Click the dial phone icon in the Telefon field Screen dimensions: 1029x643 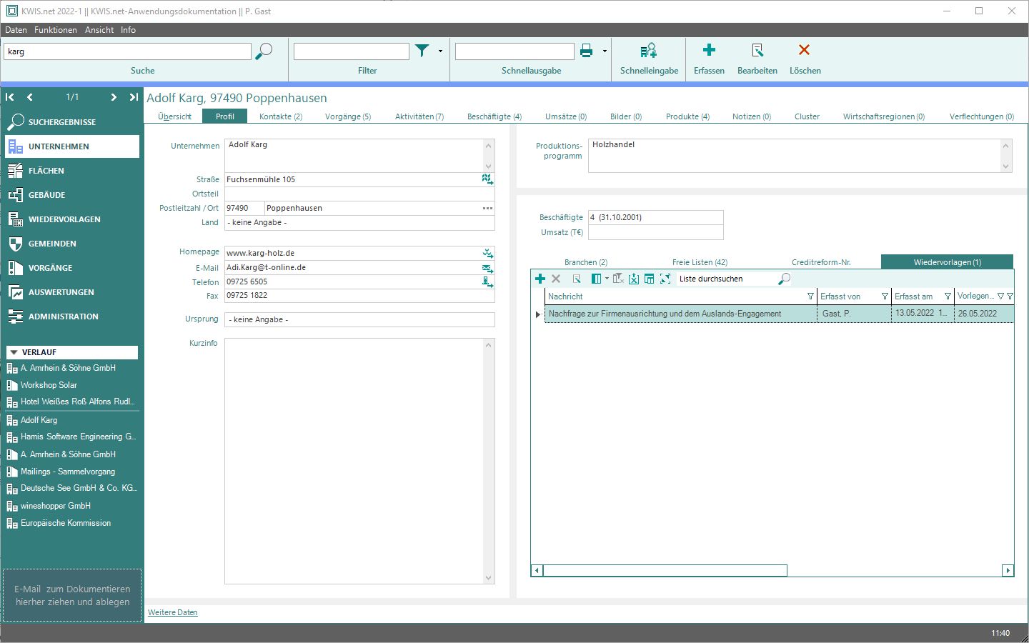(487, 282)
